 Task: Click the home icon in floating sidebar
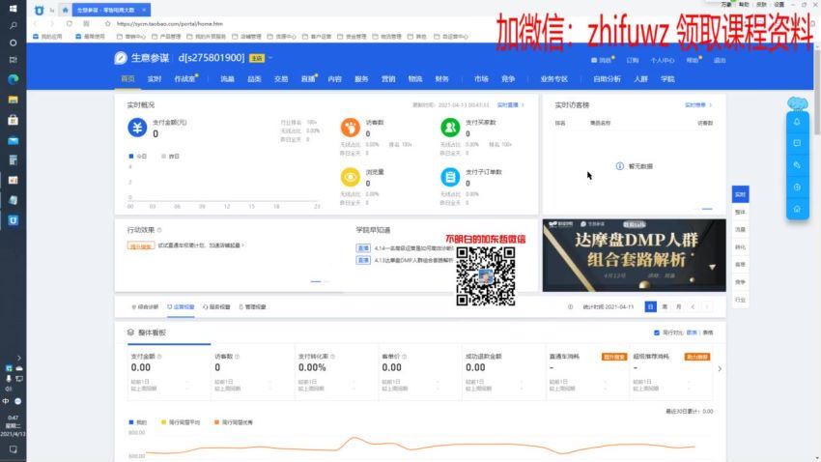click(797, 209)
